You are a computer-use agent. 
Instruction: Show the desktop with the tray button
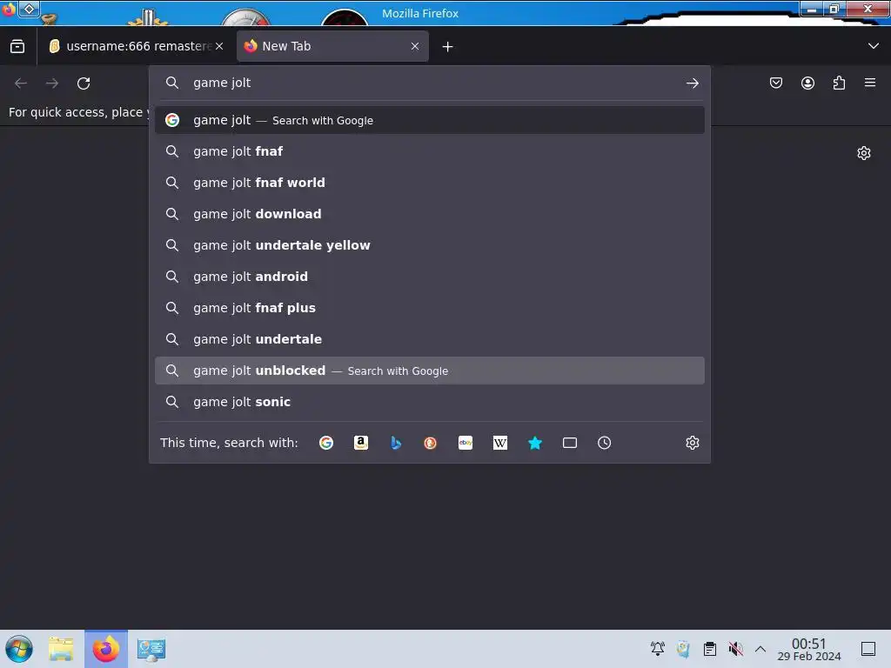868,649
